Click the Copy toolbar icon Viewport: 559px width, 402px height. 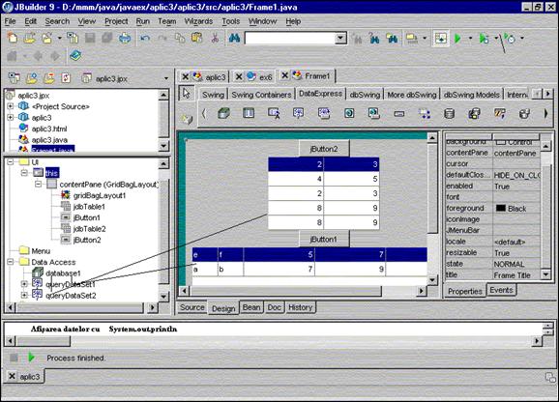click(180, 38)
